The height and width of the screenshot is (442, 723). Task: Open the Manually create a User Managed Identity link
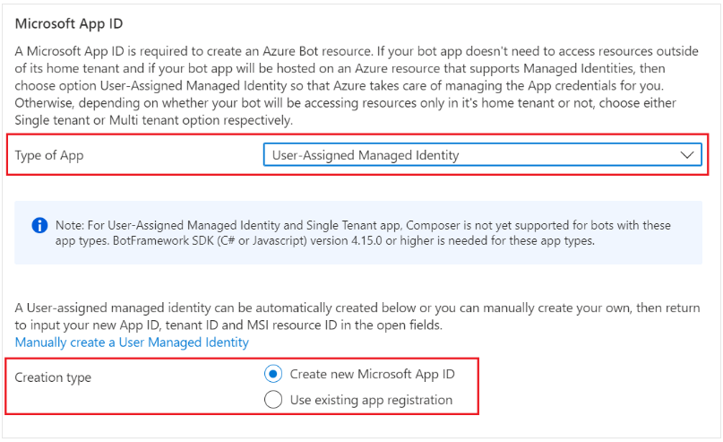coord(132,342)
